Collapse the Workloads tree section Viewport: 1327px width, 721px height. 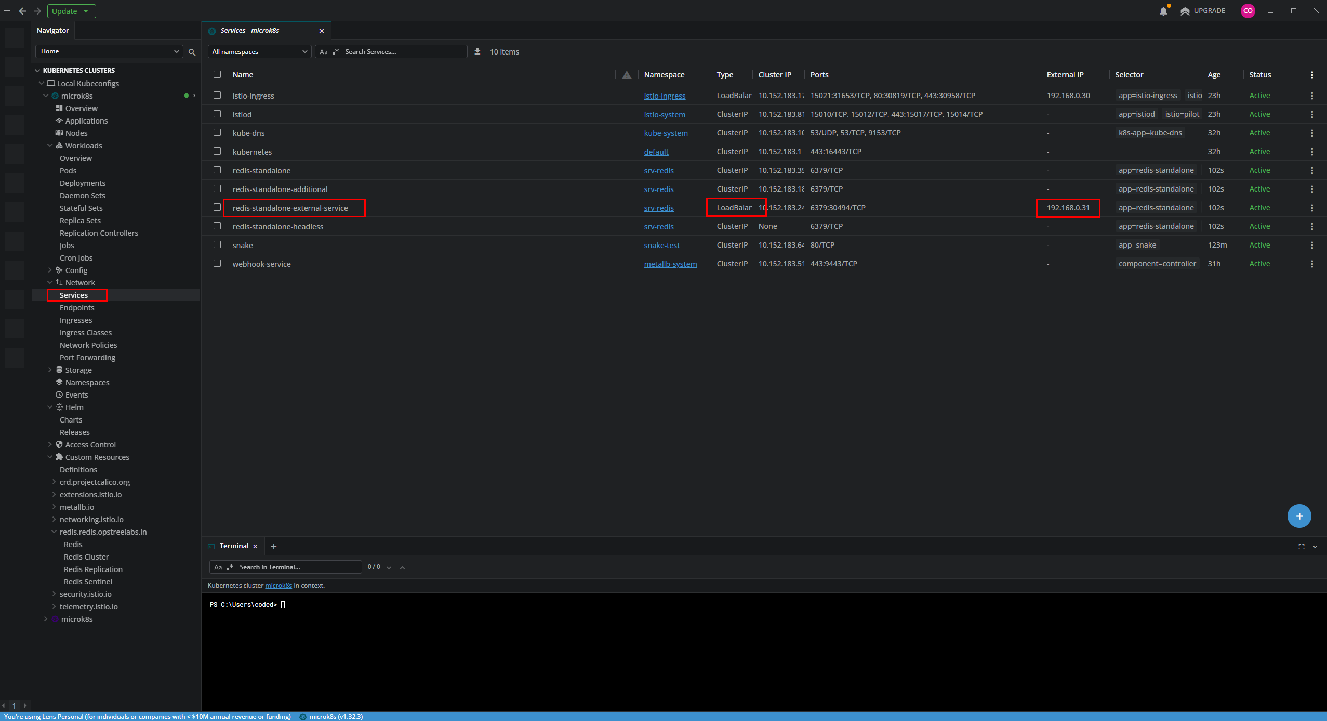[50, 146]
